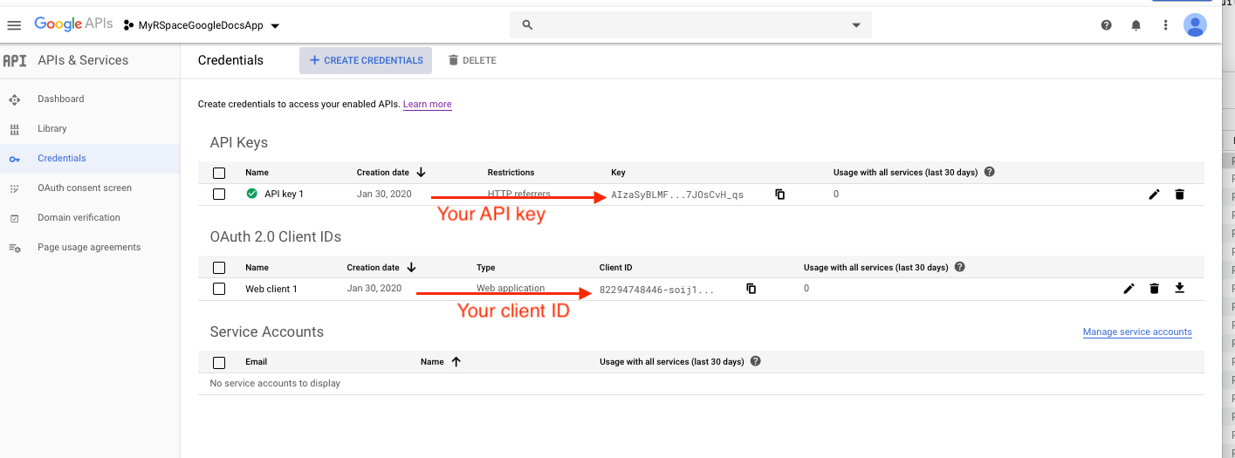
Task: Show help for OAuth usage column
Action: pos(960,267)
